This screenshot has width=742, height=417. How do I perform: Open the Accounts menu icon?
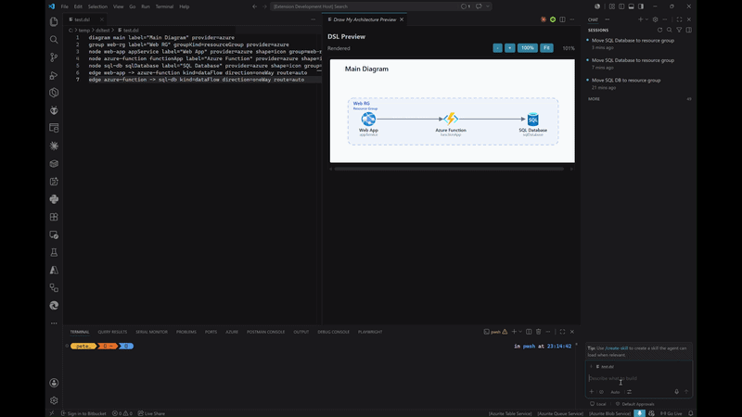54,383
